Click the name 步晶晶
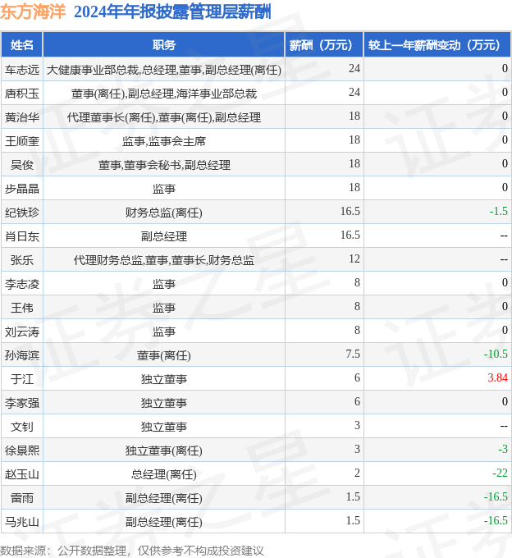 (21, 189)
